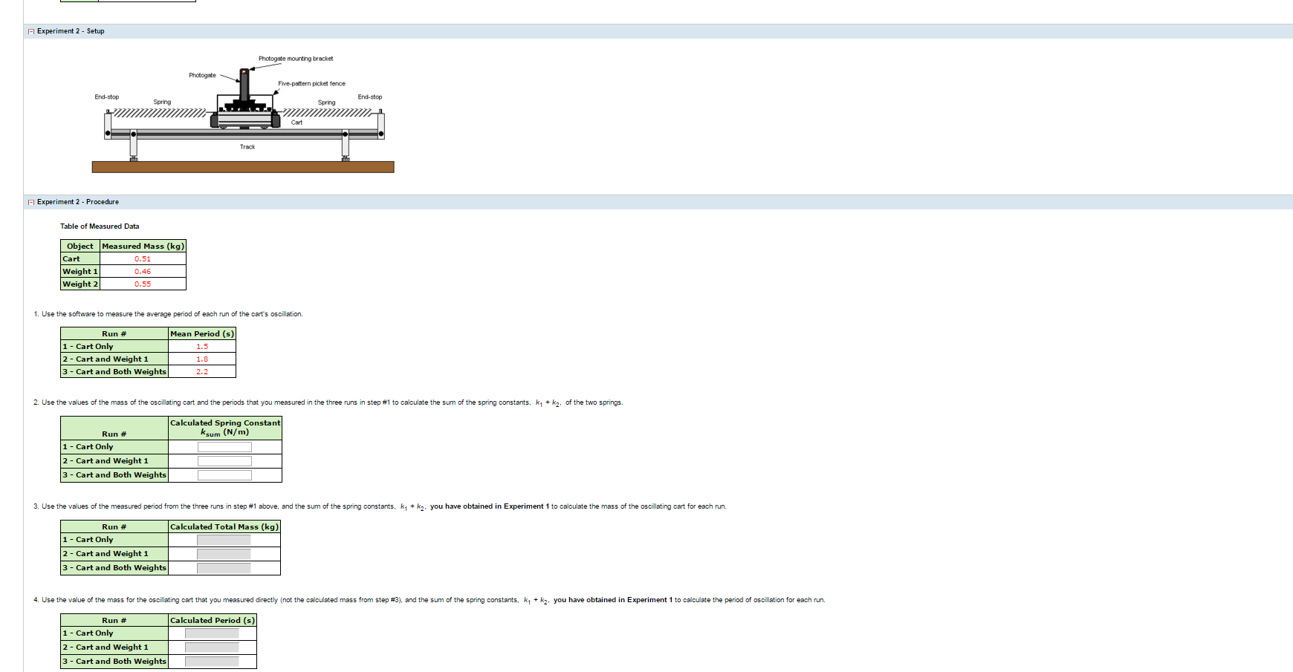The image size is (1293, 672).
Task: Focus the spring constant field for Cart and Weight 1
Action: (224, 461)
